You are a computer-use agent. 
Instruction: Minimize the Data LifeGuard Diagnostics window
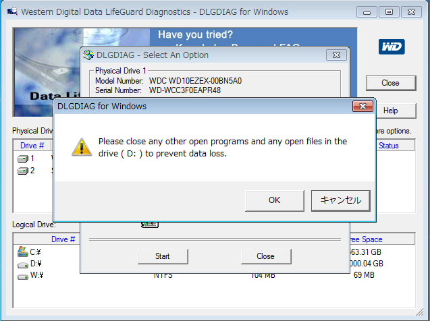tap(367, 12)
